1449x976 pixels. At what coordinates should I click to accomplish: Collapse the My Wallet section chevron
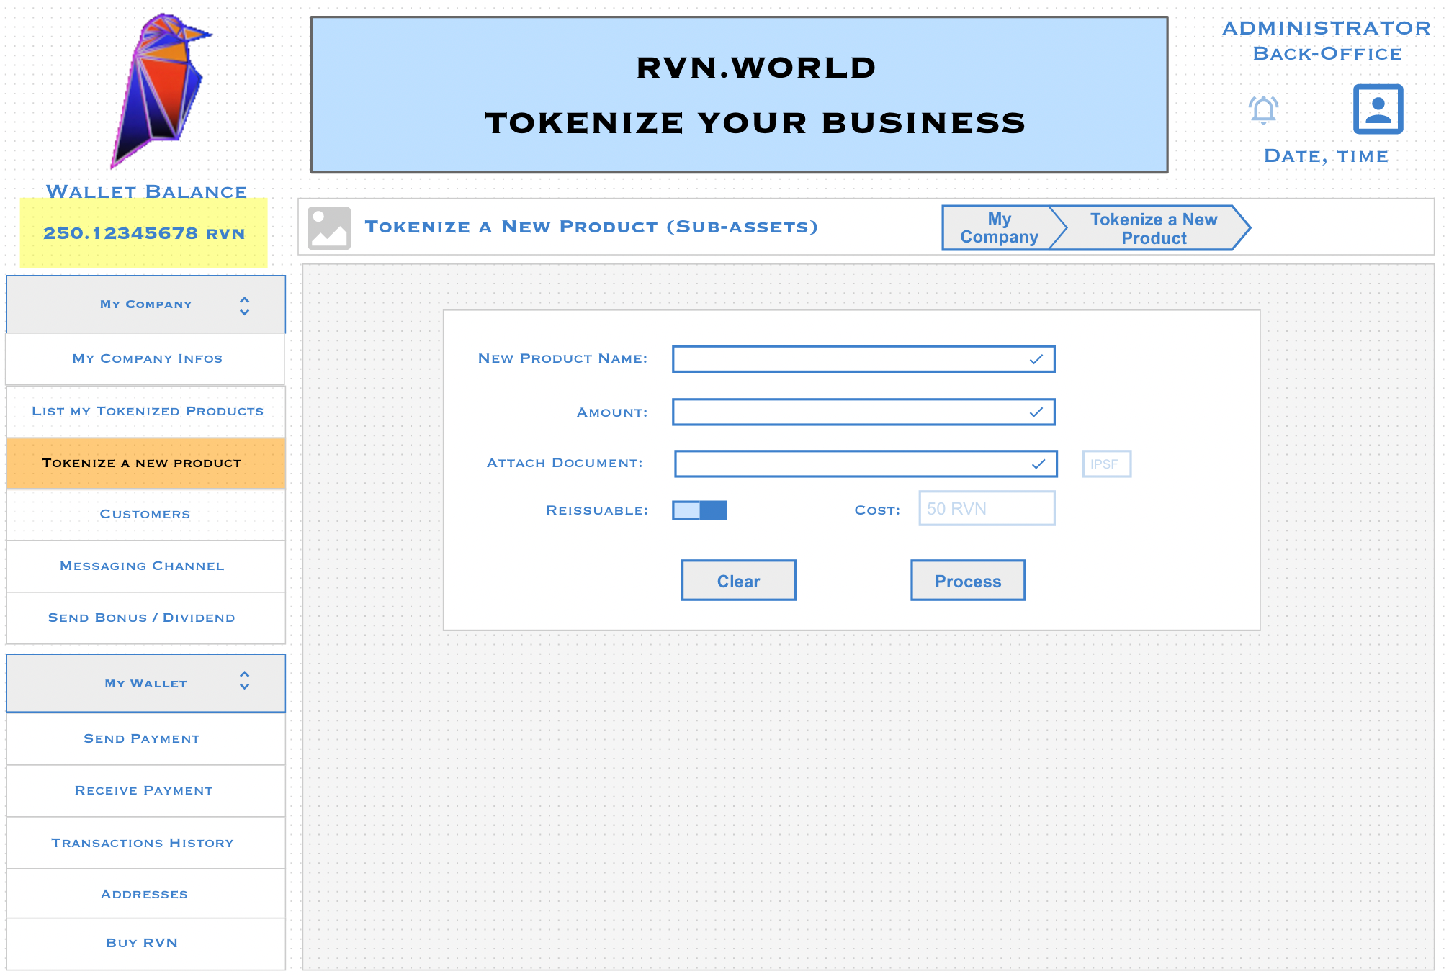pyautogui.click(x=244, y=680)
